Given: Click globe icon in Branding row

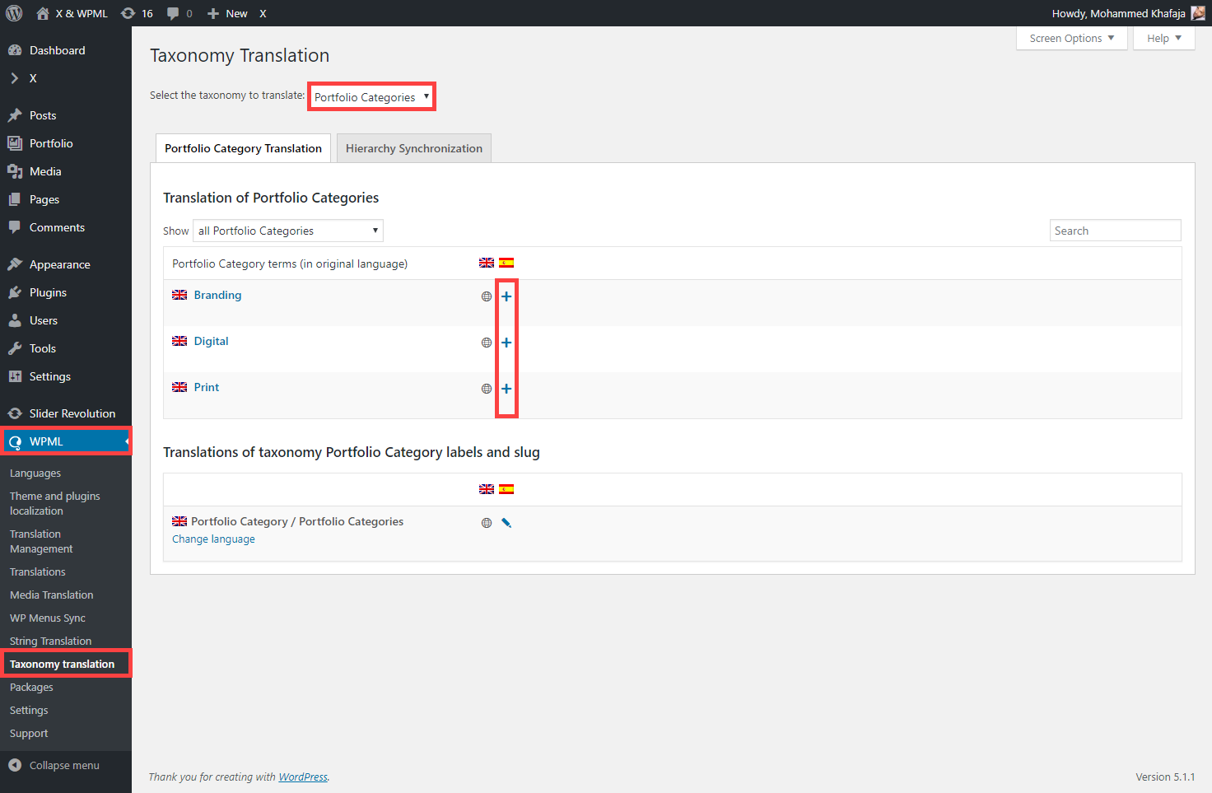Looking at the screenshot, I should point(487,296).
